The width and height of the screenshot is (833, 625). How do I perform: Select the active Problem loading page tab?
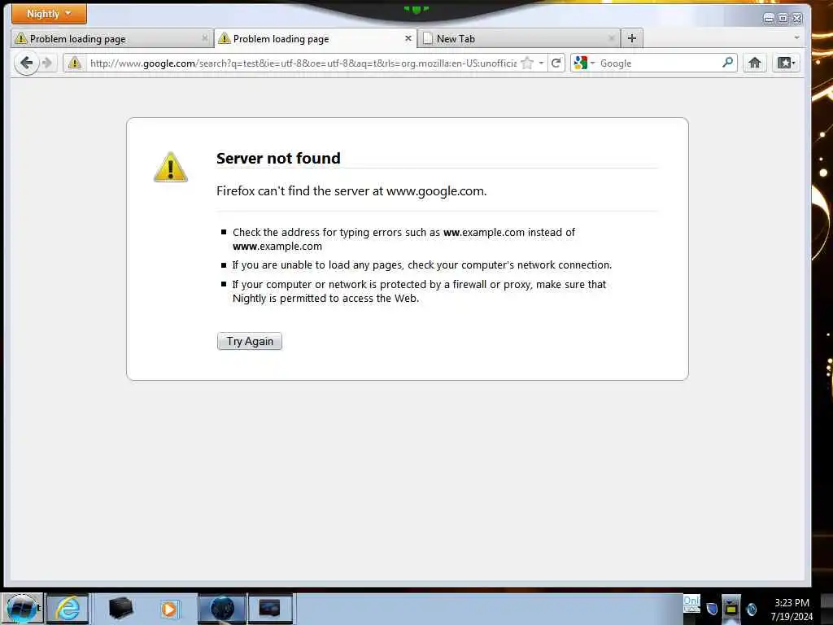(316, 39)
